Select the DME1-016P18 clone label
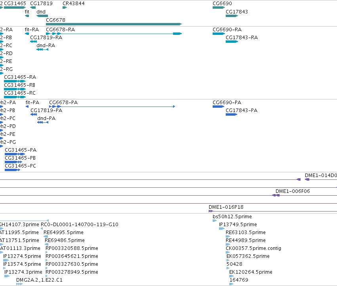 226,207
